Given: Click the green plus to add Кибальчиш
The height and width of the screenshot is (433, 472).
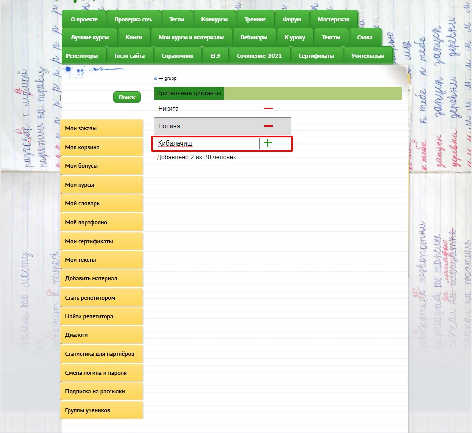Looking at the screenshot, I should [268, 143].
